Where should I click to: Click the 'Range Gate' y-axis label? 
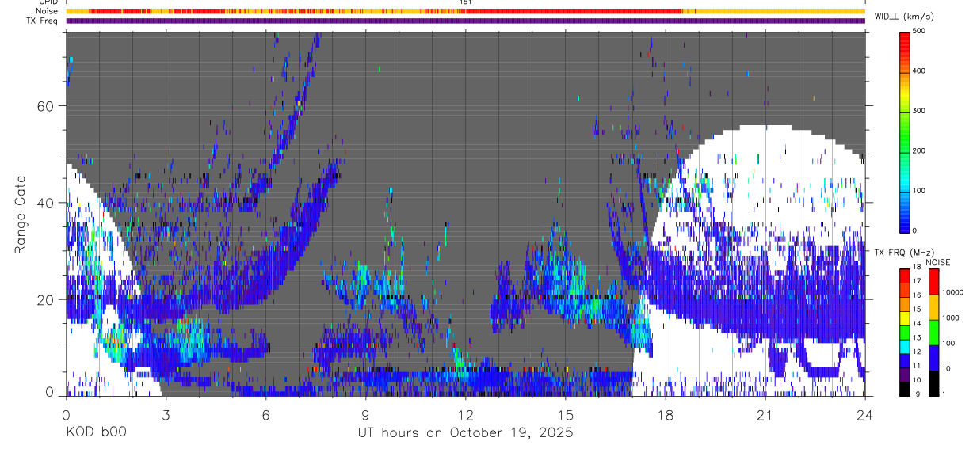click(21, 216)
